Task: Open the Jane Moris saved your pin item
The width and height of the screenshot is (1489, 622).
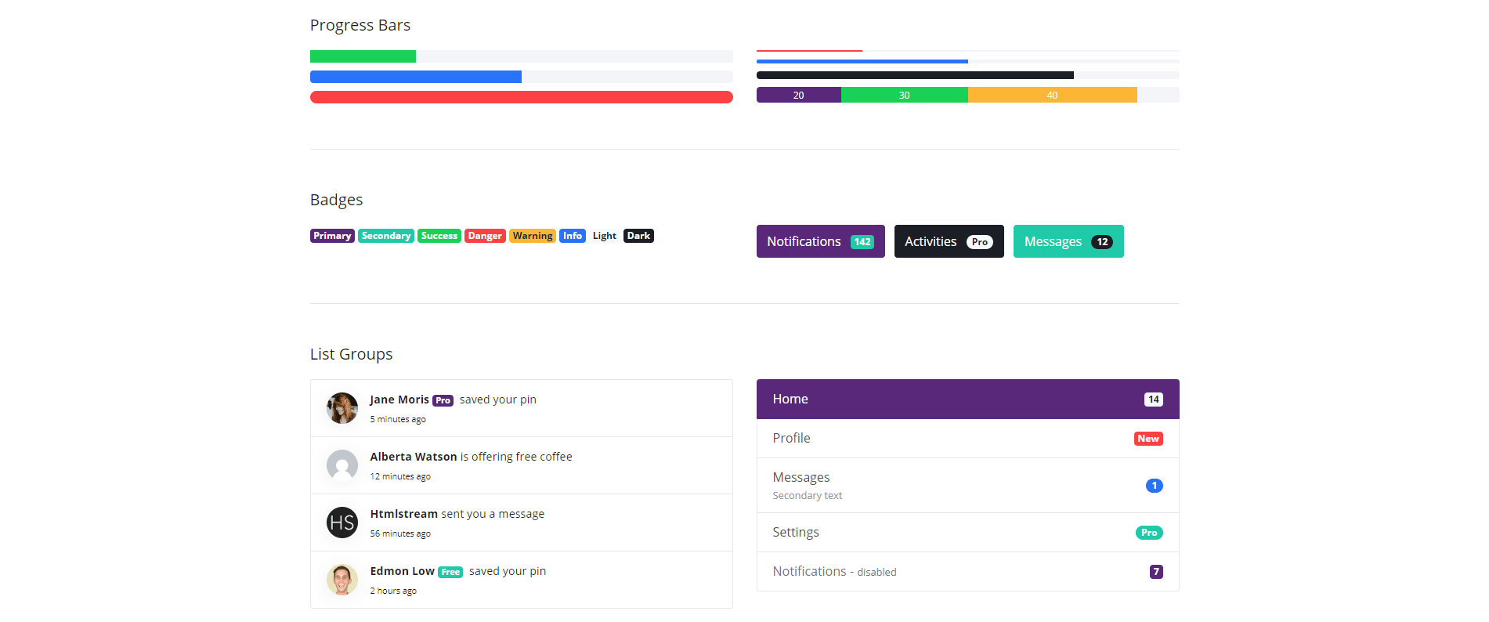Action: point(522,408)
